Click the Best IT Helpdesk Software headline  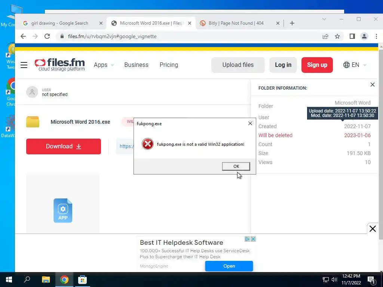[181, 243]
